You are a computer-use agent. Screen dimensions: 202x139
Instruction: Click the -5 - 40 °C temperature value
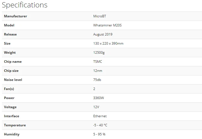100,125
